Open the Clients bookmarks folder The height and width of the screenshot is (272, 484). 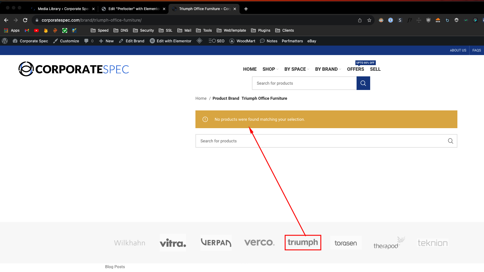click(284, 30)
